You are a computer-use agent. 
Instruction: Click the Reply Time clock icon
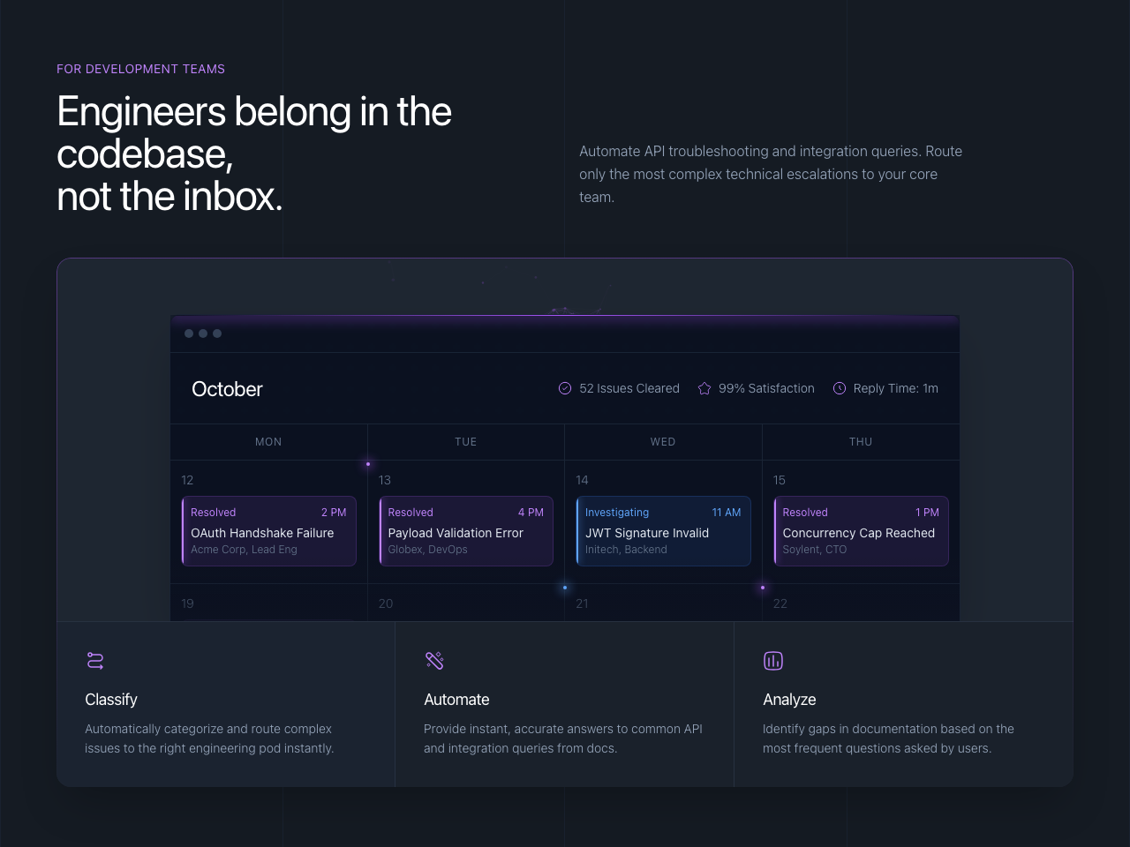(x=840, y=388)
